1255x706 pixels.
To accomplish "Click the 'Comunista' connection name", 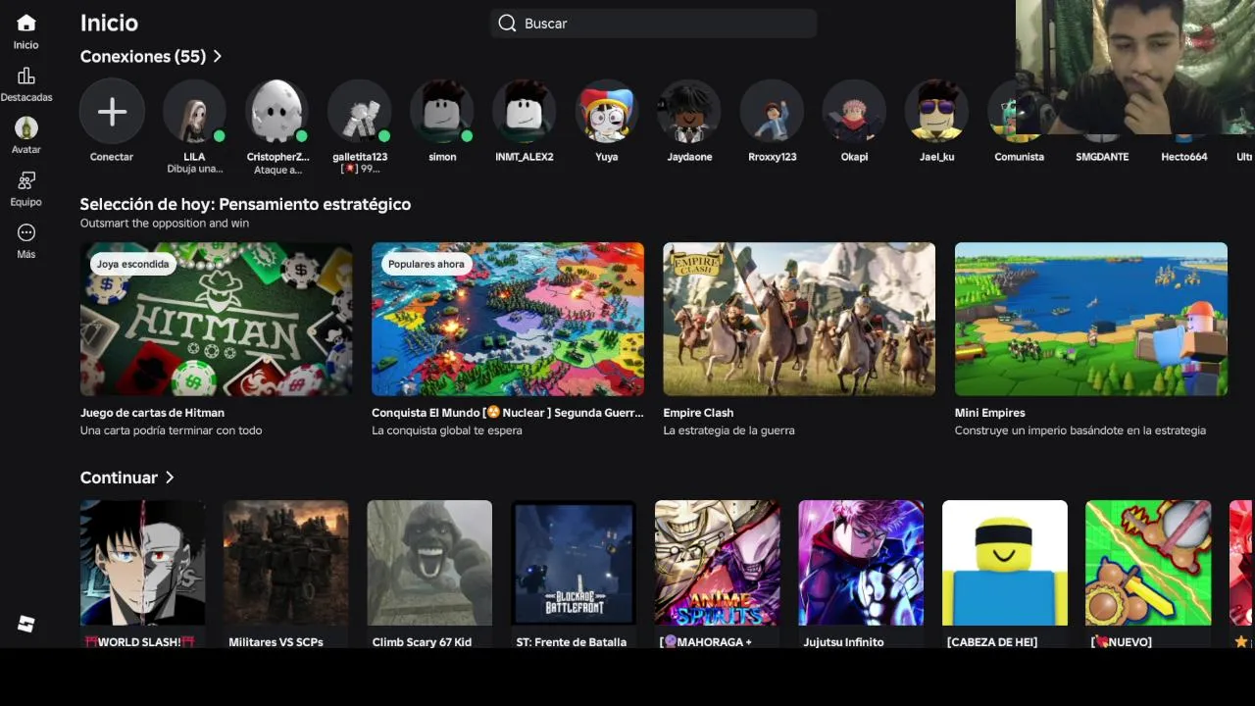I will 1020,157.
